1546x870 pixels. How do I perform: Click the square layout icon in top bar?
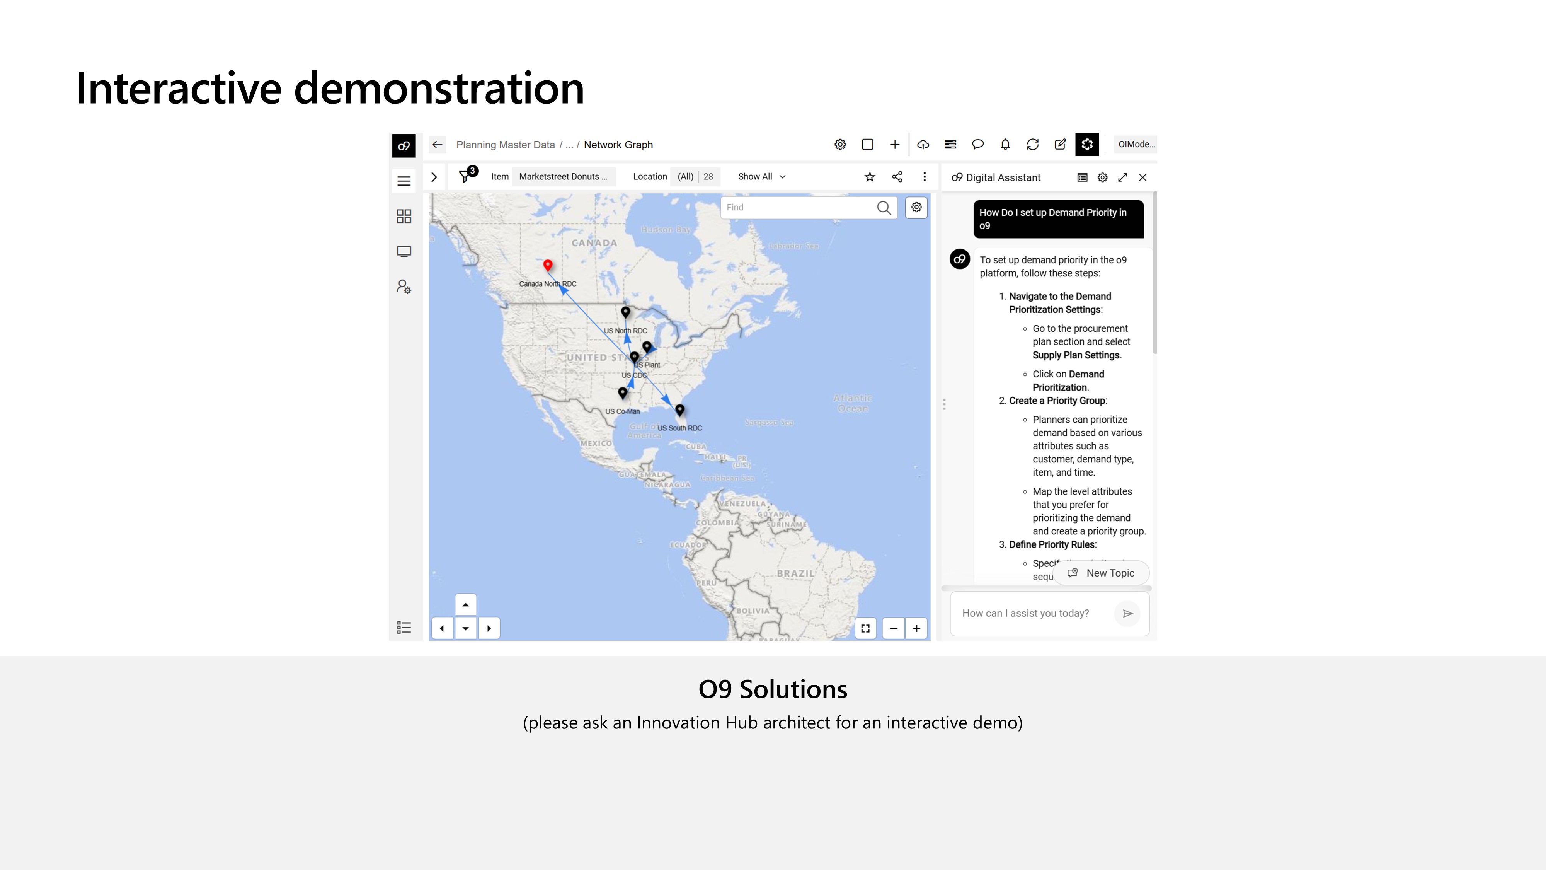click(x=867, y=144)
